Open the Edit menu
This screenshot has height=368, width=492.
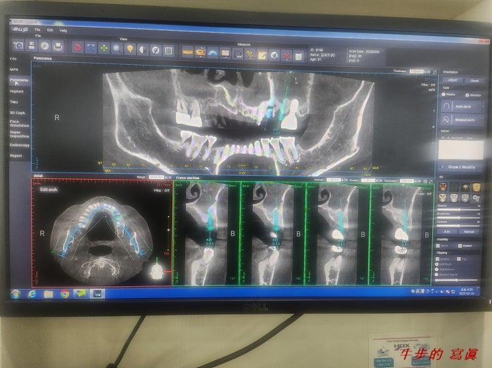click(x=50, y=30)
